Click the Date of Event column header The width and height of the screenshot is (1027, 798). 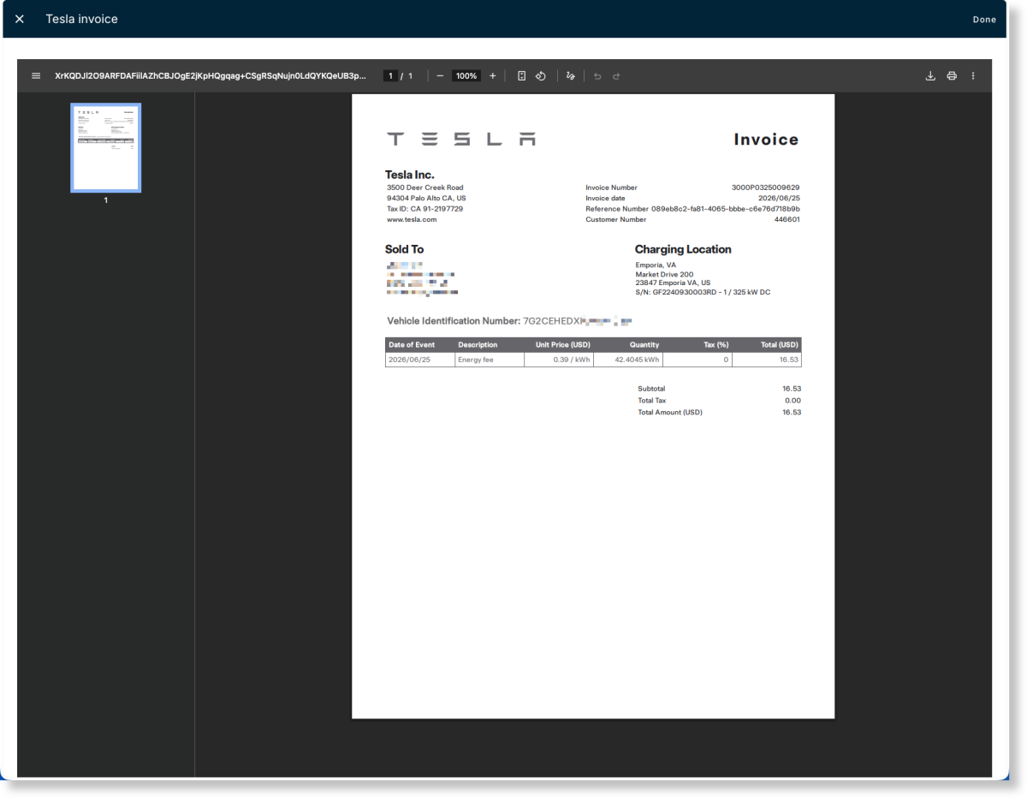pyautogui.click(x=412, y=345)
